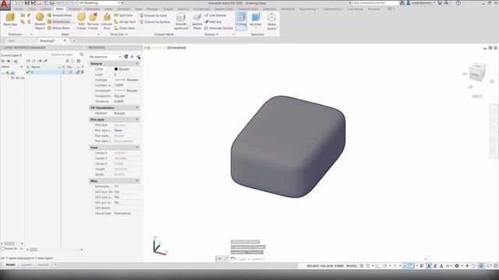Click Generate Section
Image resolution: width=499 pixels, height=280 pixels.
click(x=218, y=28)
